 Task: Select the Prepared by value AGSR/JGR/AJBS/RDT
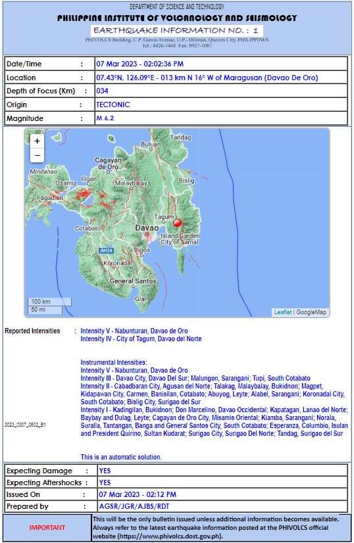click(x=134, y=506)
